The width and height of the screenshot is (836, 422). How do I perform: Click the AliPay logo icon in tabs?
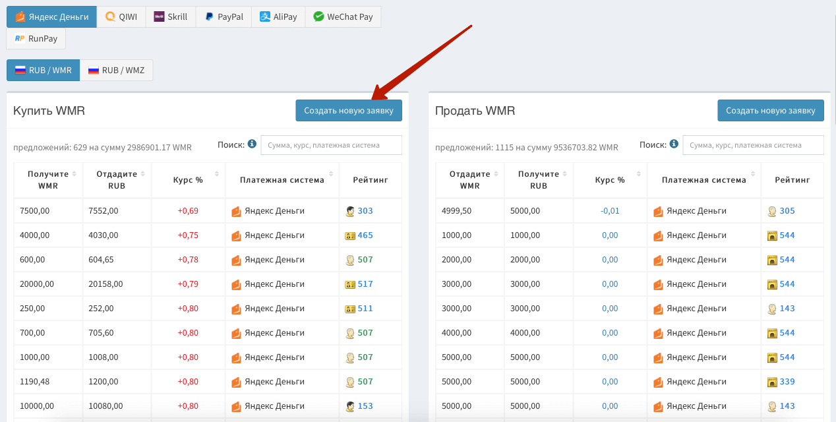pyautogui.click(x=264, y=17)
